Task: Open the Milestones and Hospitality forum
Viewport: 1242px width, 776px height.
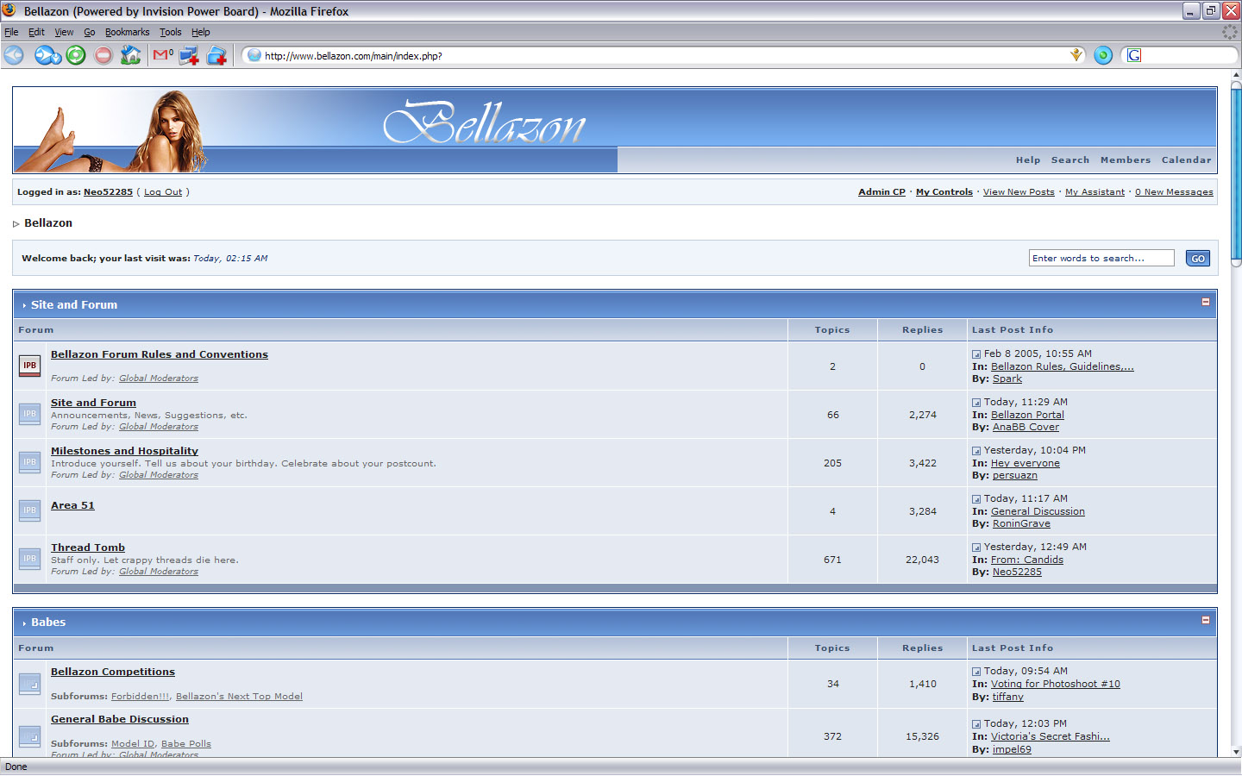Action: [x=124, y=451]
